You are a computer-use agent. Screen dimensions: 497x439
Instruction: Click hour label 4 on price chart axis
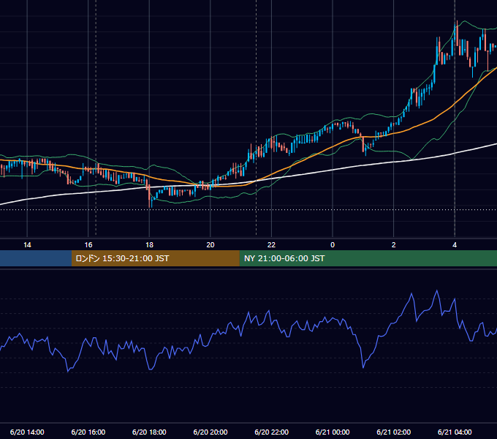[455, 245]
